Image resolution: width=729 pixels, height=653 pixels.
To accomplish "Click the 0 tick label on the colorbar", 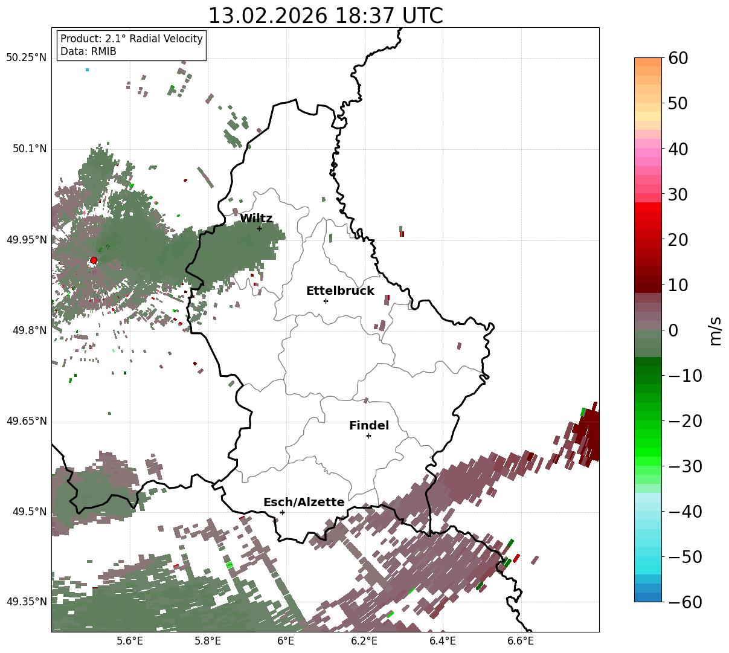I will (x=673, y=330).
